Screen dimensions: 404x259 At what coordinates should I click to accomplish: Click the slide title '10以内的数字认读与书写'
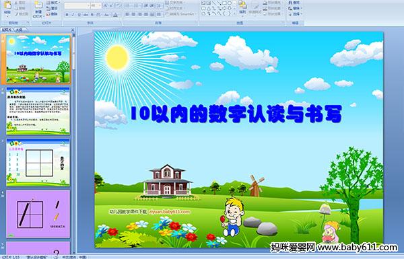(x=236, y=114)
